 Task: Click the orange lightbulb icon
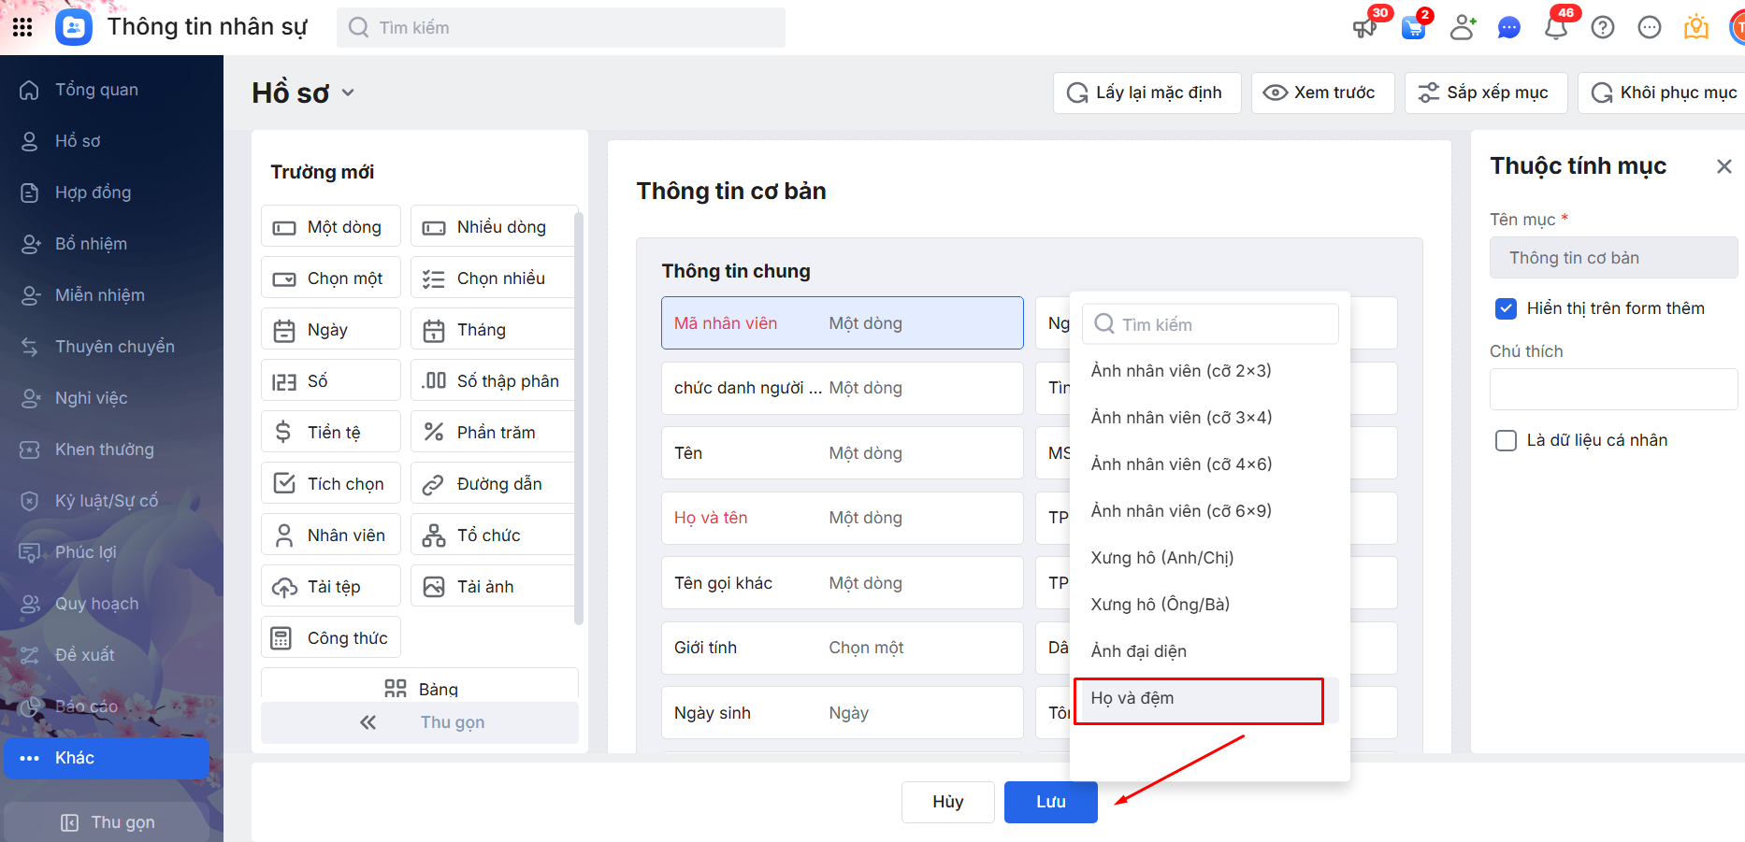[x=1696, y=28]
